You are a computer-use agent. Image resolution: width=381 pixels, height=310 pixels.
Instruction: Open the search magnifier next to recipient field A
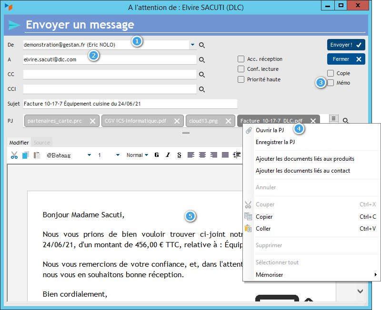(202, 60)
